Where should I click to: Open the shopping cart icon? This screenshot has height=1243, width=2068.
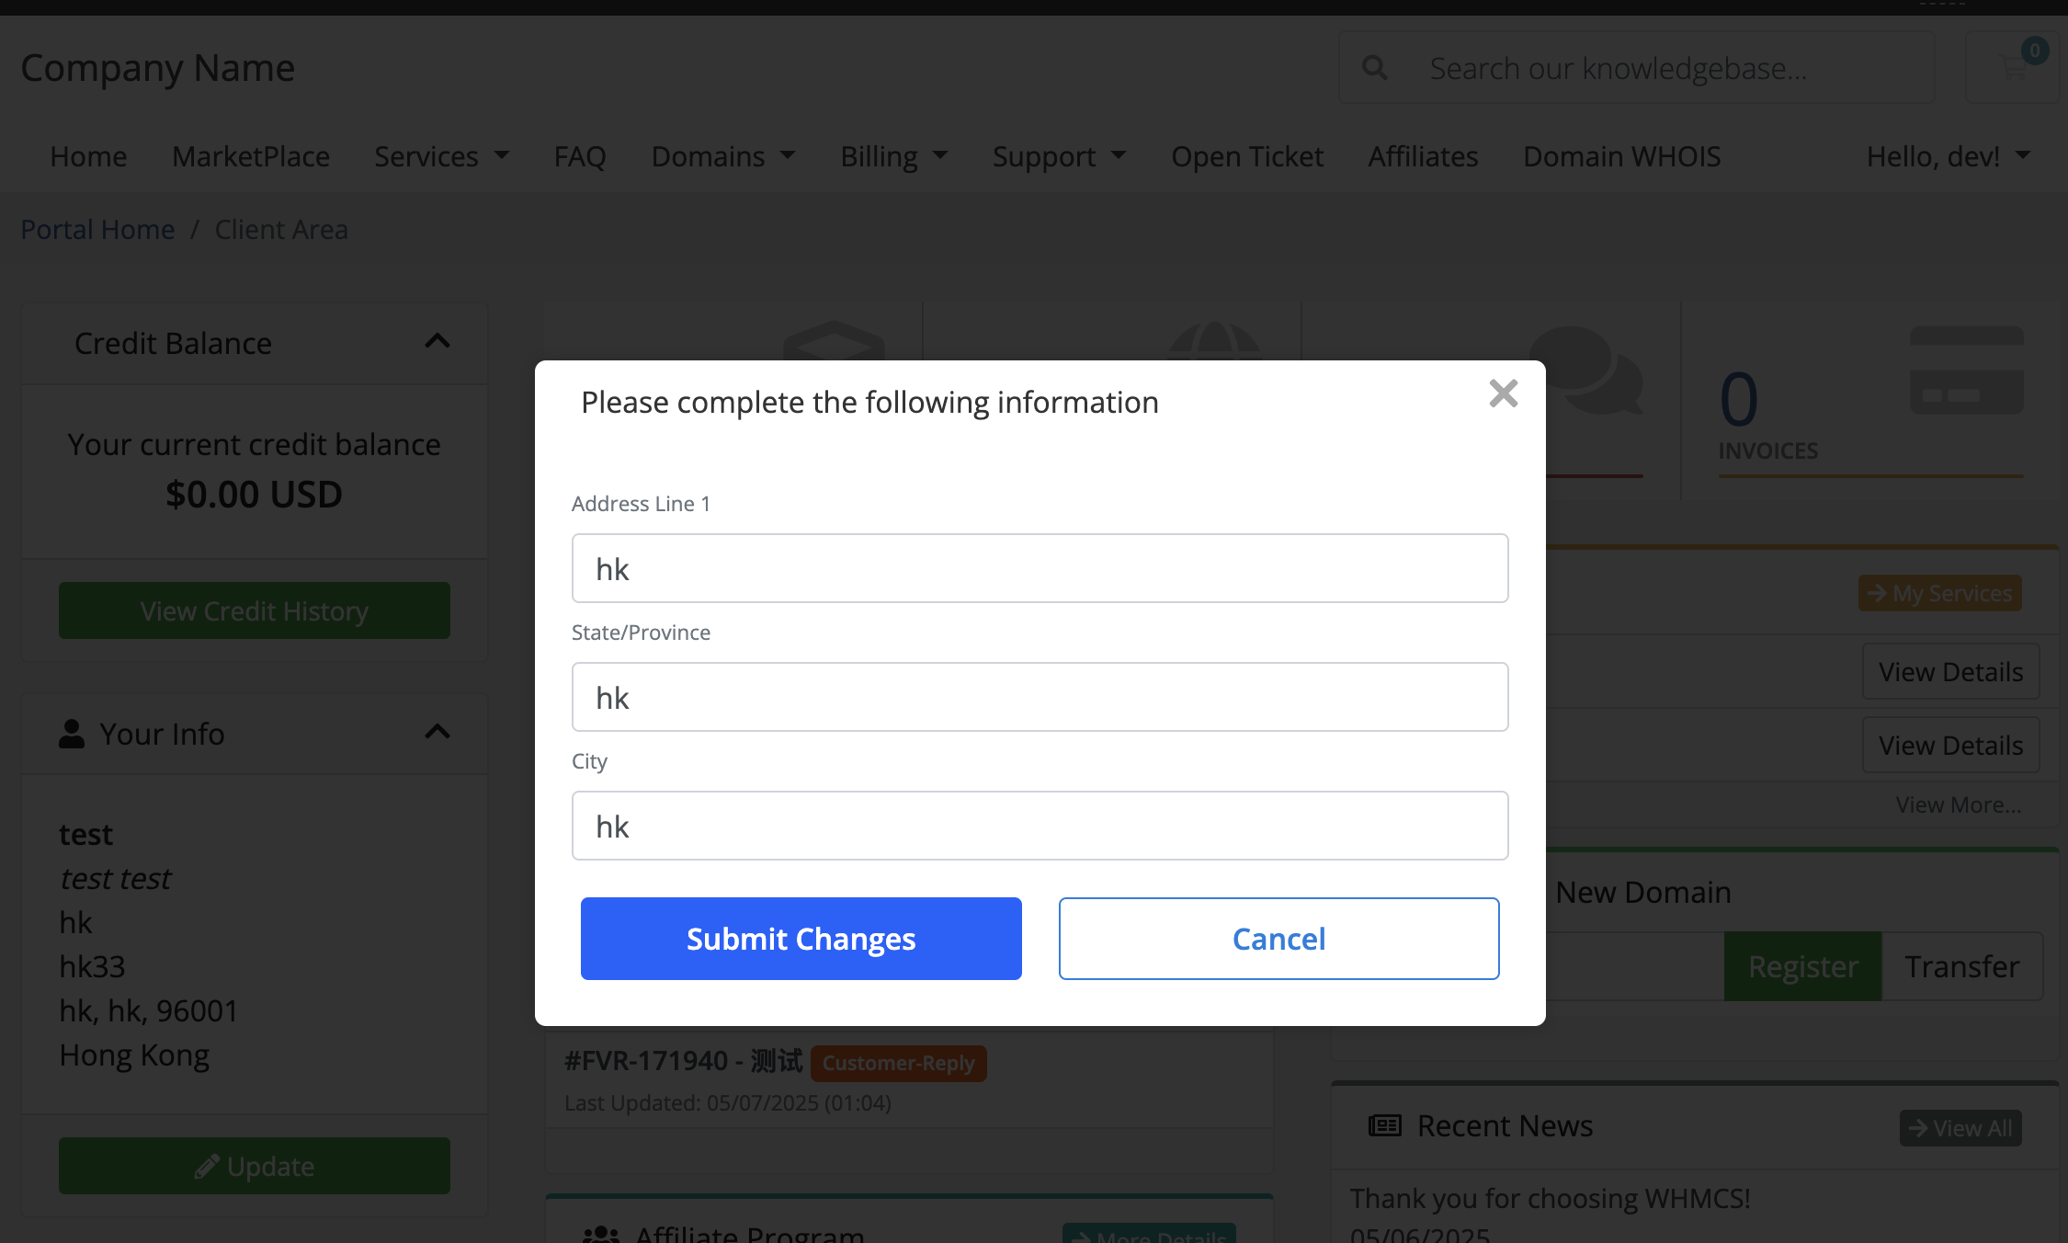[2012, 67]
